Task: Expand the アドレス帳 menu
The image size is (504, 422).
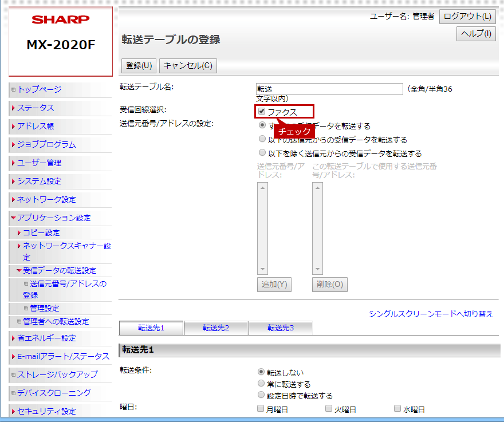Action: pos(36,127)
